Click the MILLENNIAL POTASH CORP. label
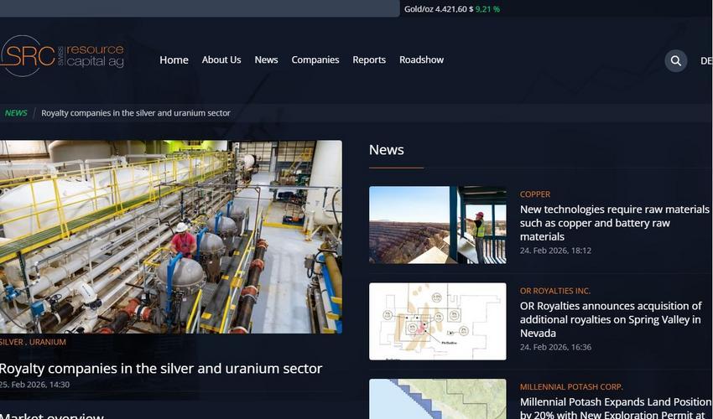This screenshot has width=713, height=419. click(571, 387)
